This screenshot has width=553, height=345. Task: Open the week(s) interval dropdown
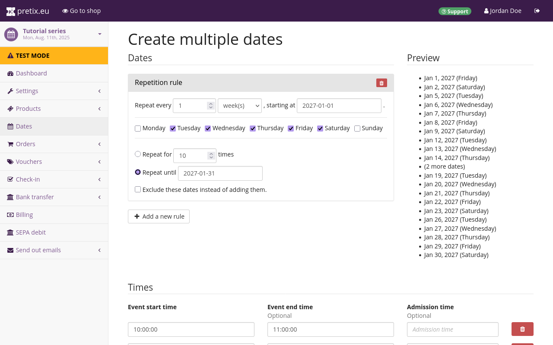tap(240, 105)
